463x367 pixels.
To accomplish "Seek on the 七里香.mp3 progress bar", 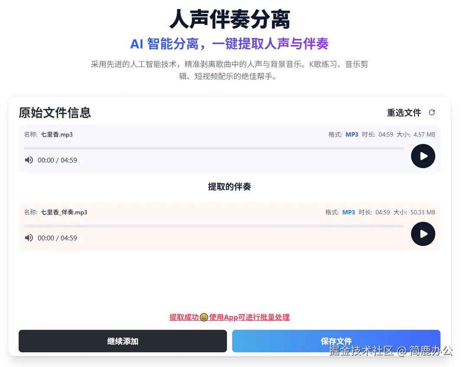I will click(214, 148).
